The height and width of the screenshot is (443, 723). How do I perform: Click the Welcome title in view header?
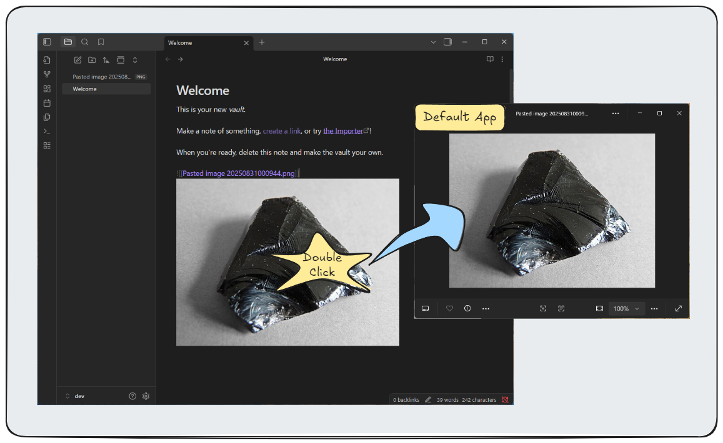pyautogui.click(x=335, y=59)
